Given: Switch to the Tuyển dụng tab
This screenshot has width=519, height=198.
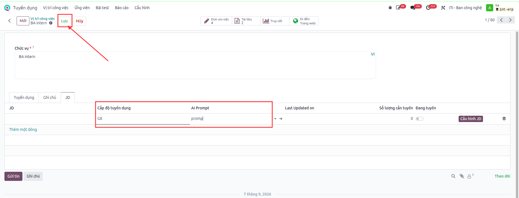Looking at the screenshot, I should (24, 97).
